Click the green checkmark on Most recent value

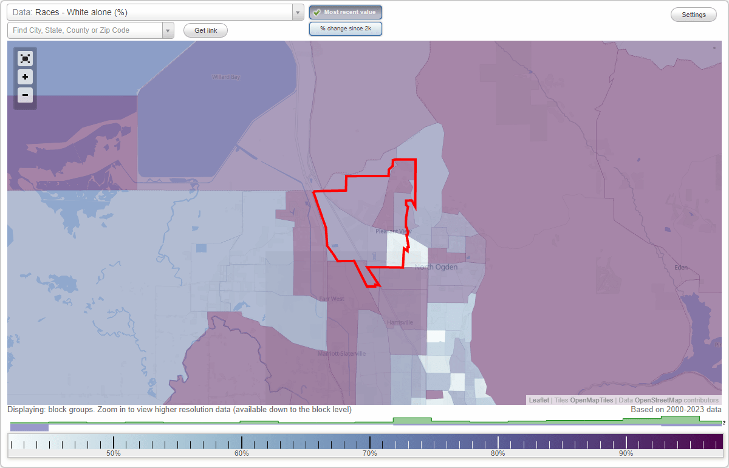[317, 12]
